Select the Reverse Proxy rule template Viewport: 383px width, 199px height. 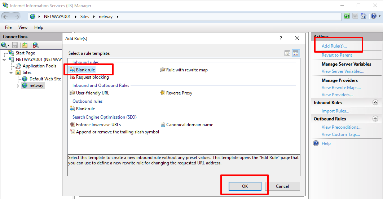click(179, 93)
